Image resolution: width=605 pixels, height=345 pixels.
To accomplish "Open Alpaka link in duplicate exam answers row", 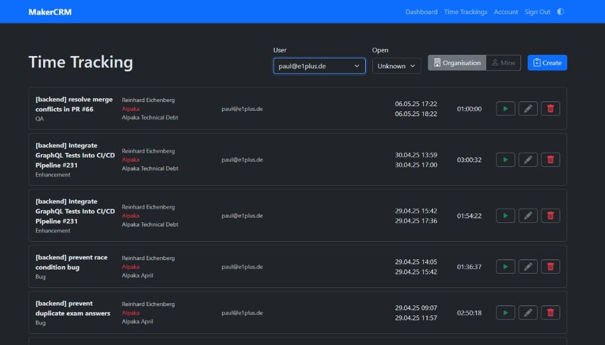I will 131,313.
